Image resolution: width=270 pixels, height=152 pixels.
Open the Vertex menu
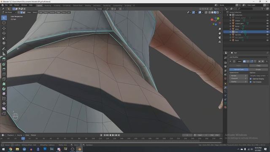click(52, 12)
